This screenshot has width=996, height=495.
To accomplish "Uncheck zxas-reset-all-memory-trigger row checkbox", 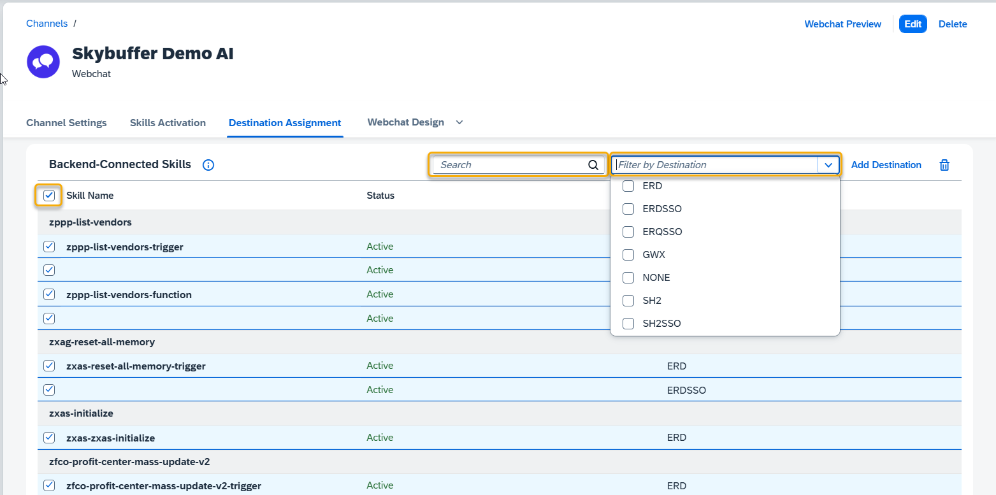I will 49,366.
